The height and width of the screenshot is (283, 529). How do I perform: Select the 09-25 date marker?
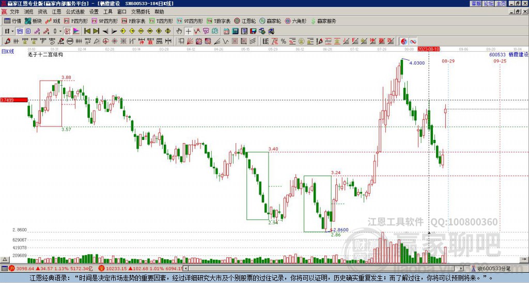tap(500, 61)
